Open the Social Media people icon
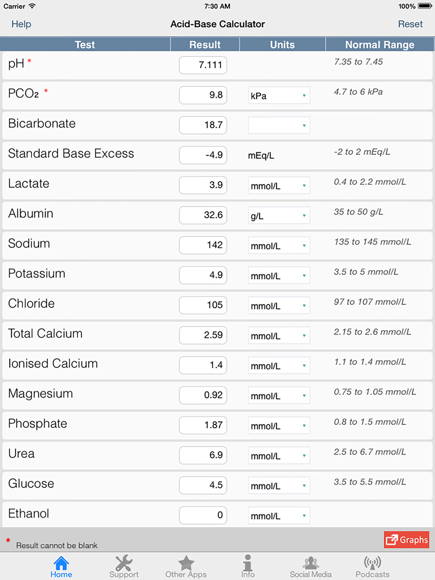 click(x=311, y=563)
